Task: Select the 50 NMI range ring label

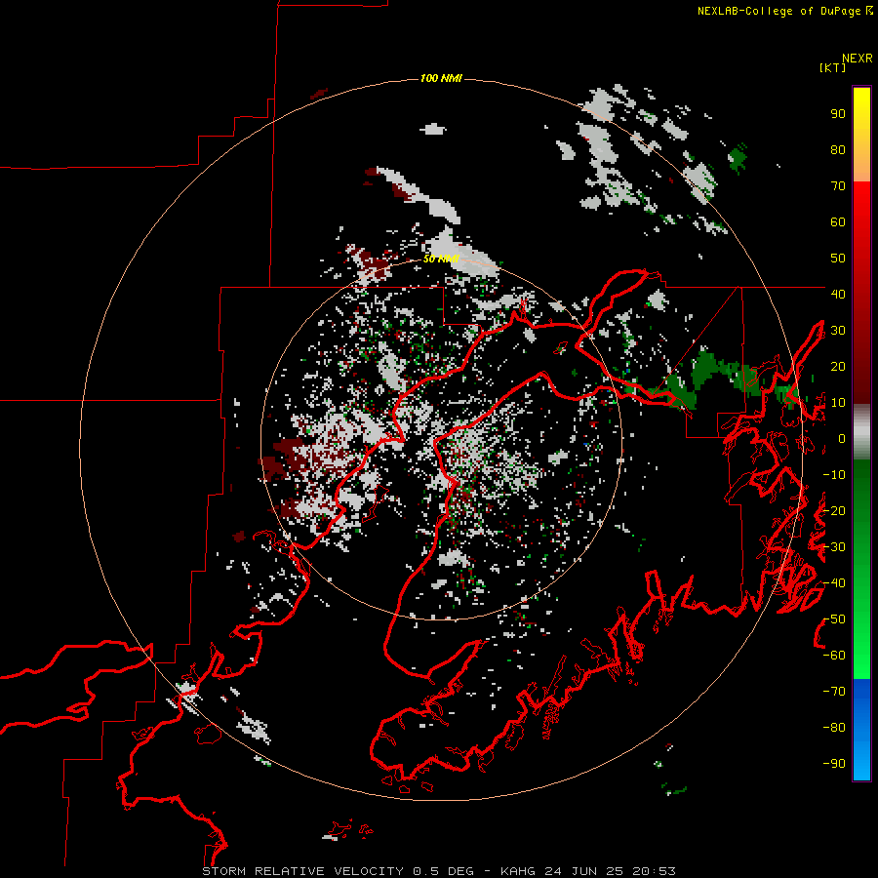Action: click(441, 259)
